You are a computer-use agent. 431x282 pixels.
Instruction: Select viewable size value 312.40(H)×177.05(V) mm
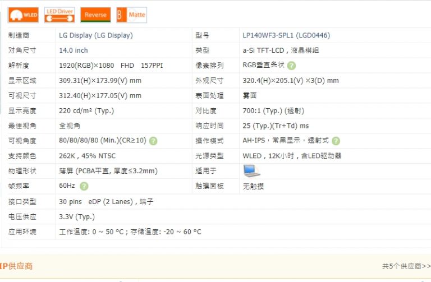click(x=100, y=95)
